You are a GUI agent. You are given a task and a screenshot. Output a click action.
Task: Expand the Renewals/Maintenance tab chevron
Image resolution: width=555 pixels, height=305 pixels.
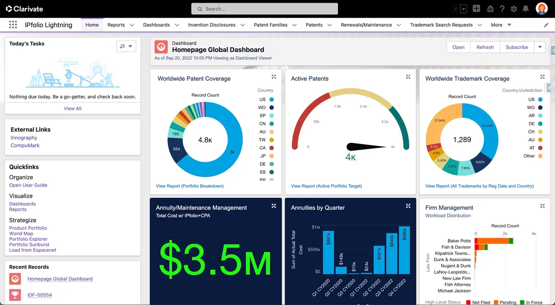point(399,25)
